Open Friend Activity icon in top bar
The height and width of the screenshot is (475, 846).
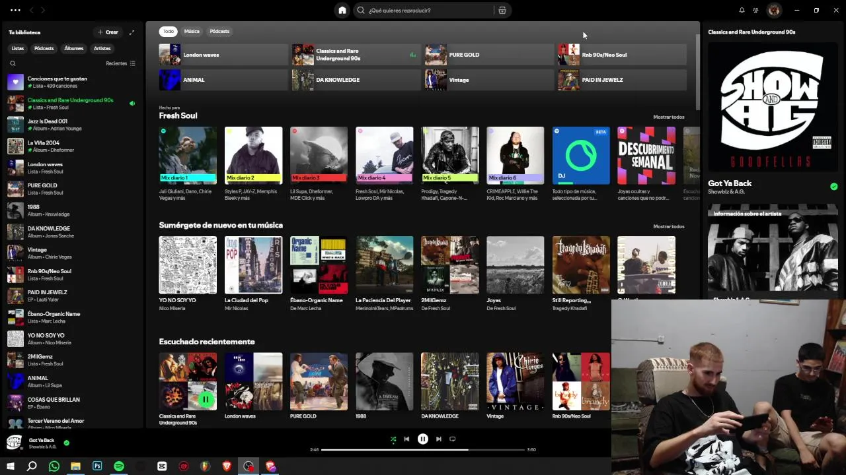pos(755,10)
